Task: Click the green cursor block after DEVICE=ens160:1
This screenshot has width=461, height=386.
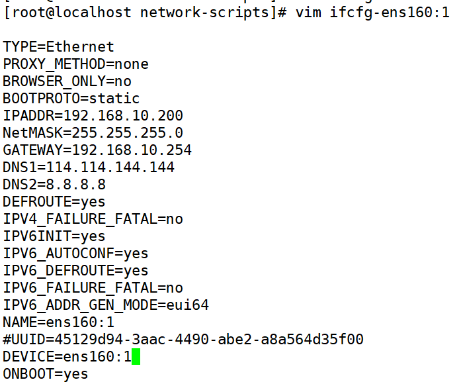Action: coord(136,357)
